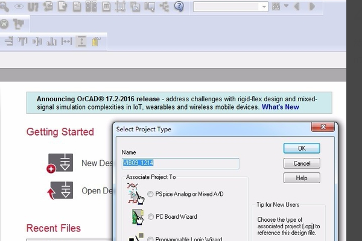Click the Getting Started heading
Screen dimensions: 362x241
tap(60, 132)
